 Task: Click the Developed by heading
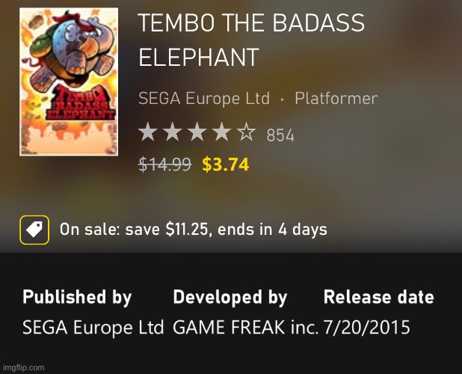[x=230, y=297]
